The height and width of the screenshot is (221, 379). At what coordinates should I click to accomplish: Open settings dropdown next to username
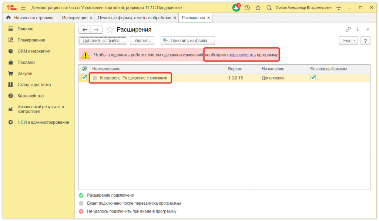(338, 7)
